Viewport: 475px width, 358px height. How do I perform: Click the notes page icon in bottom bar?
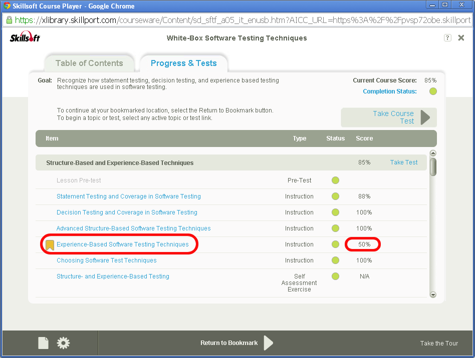pos(44,342)
